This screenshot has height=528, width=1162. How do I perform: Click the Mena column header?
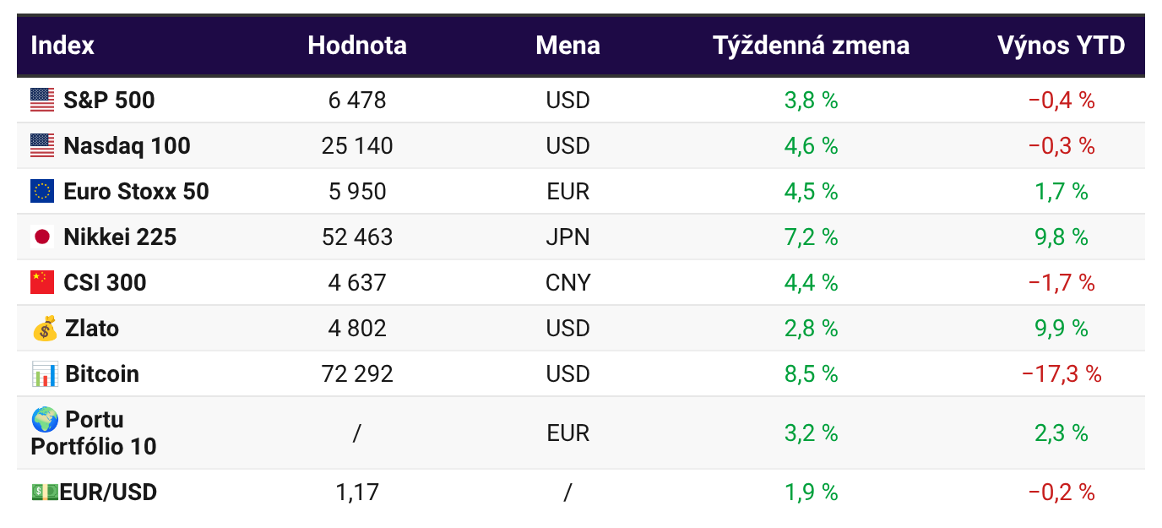point(567,46)
